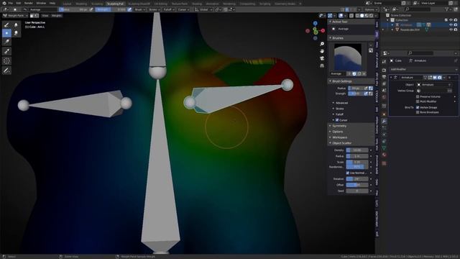This screenshot has height=259, width=460.
Task: Expand the Workspace panel
Action: click(x=351, y=137)
